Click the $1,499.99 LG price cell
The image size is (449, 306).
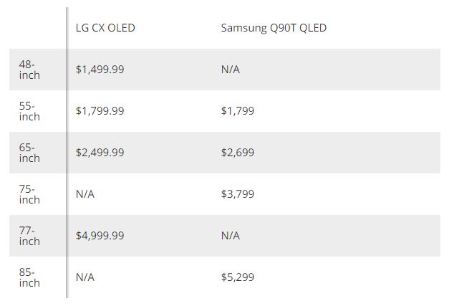(x=100, y=70)
